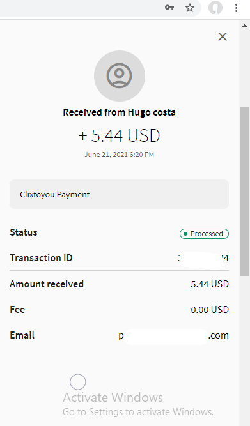
Task: Click the Transaction ID value
Action: [x=203, y=258]
